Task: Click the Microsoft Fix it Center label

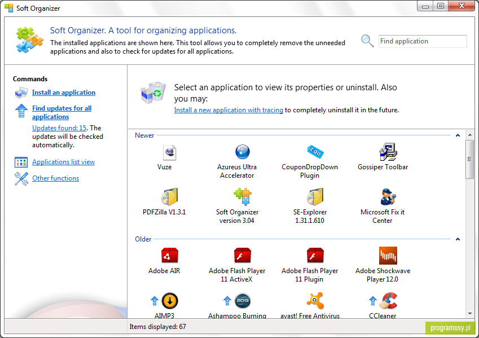Action: (x=383, y=216)
